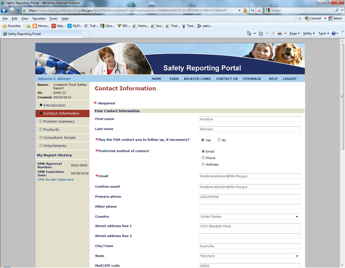Click the security padlock icon in address bar
This screenshot has height=268, width=345.
pyautogui.click(x=245, y=11)
